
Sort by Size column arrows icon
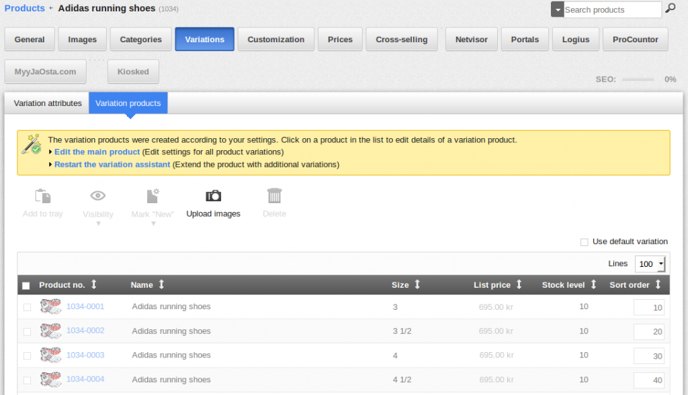pos(417,284)
